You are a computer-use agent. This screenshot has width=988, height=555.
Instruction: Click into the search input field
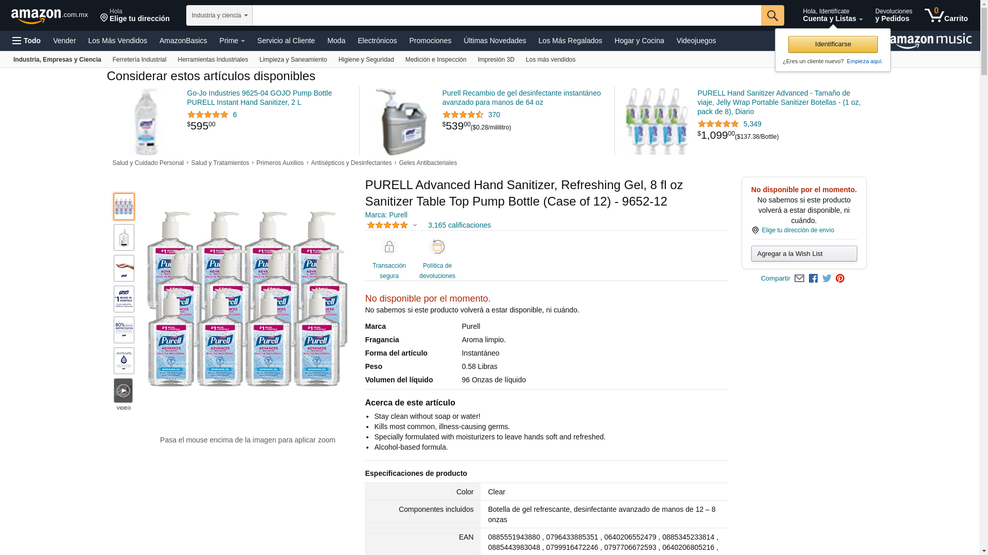pyautogui.click(x=506, y=15)
